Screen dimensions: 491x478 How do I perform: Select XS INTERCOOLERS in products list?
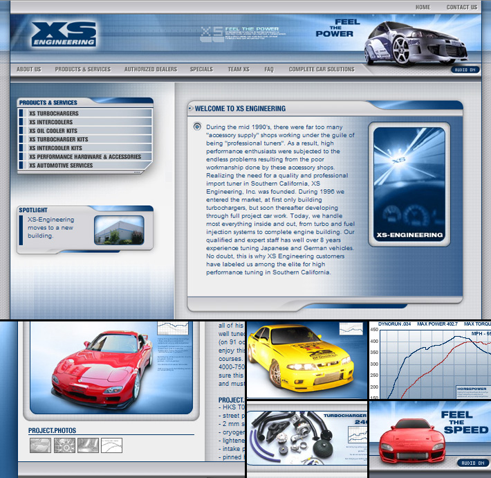(x=85, y=122)
